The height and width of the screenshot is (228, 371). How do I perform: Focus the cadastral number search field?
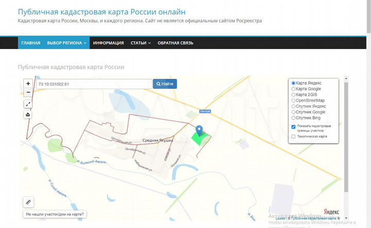point(94,84)
